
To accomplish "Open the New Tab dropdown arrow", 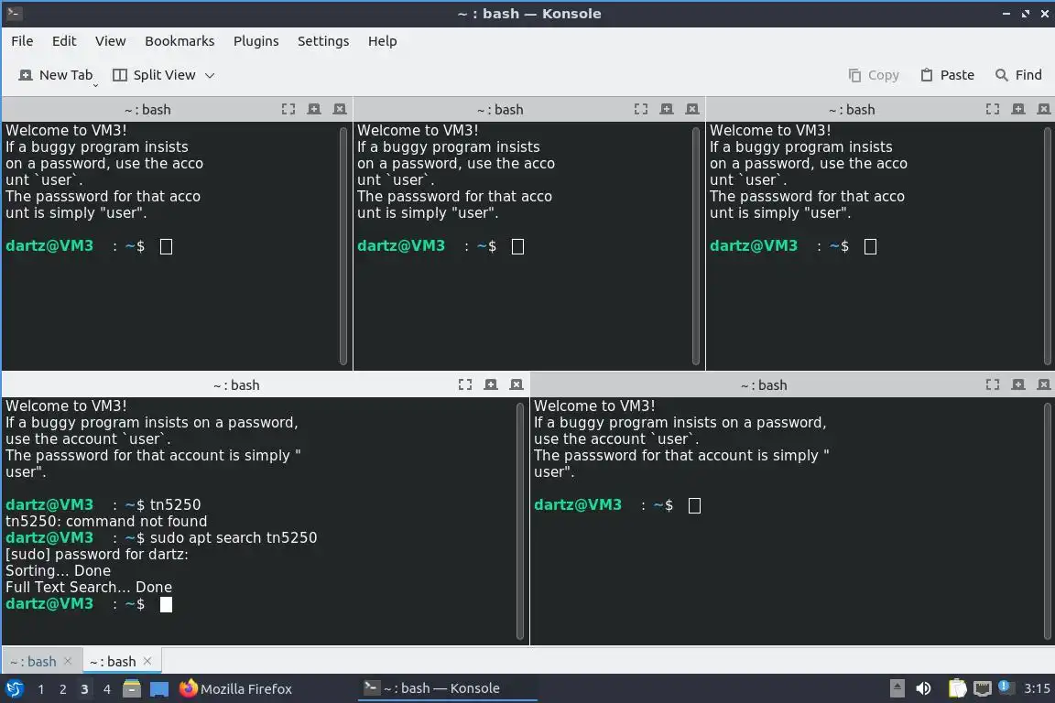I will coord(95,85).
